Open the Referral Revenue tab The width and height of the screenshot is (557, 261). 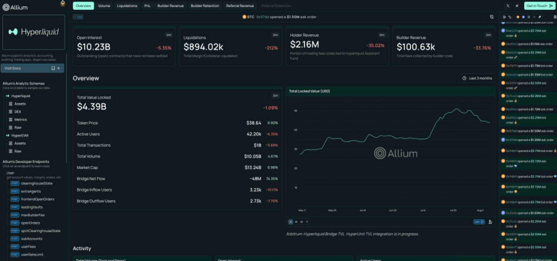point(240,6)
